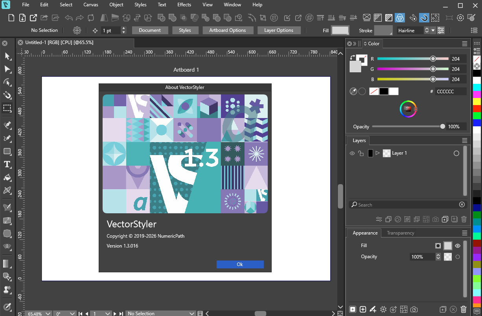The image size is (482, 316).
Task: Click the Opacity circle toggle in Appearance panel
Action: pos(458,257)
